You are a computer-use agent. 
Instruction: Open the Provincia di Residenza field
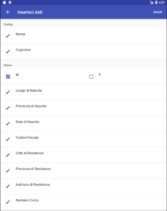tap(83, 171)
